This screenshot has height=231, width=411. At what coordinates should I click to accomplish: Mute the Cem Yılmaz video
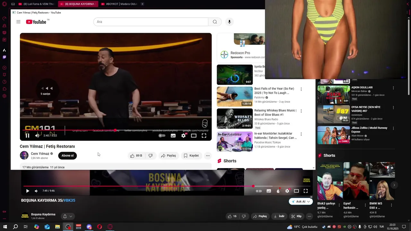click(37, 136)
